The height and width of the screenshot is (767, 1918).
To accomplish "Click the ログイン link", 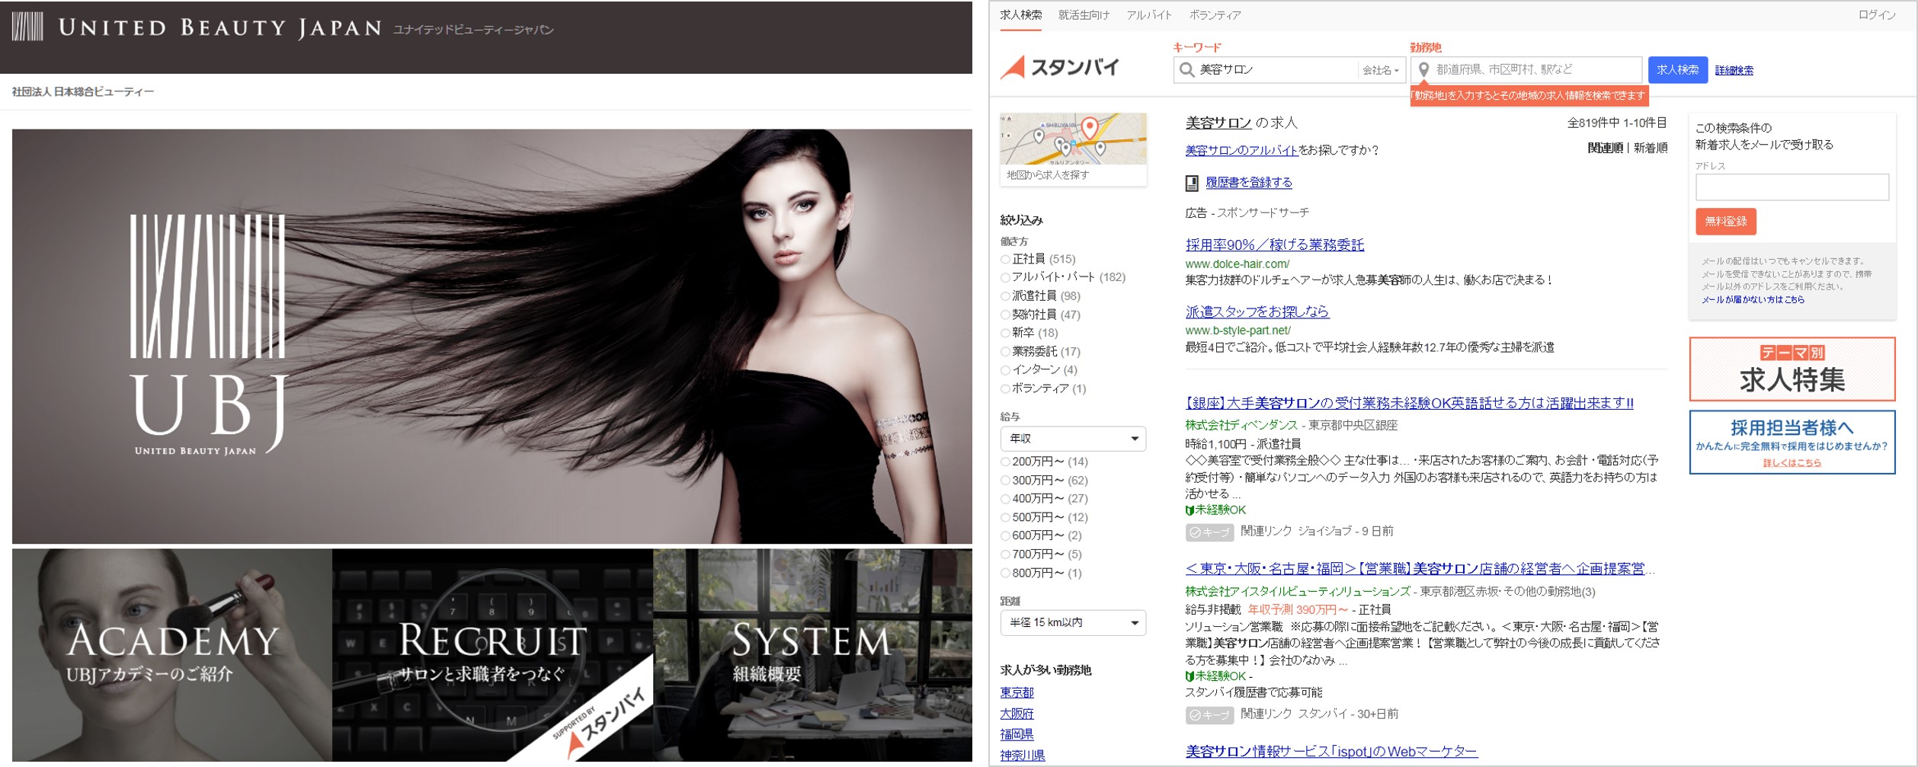I will tap(1877, 15).
